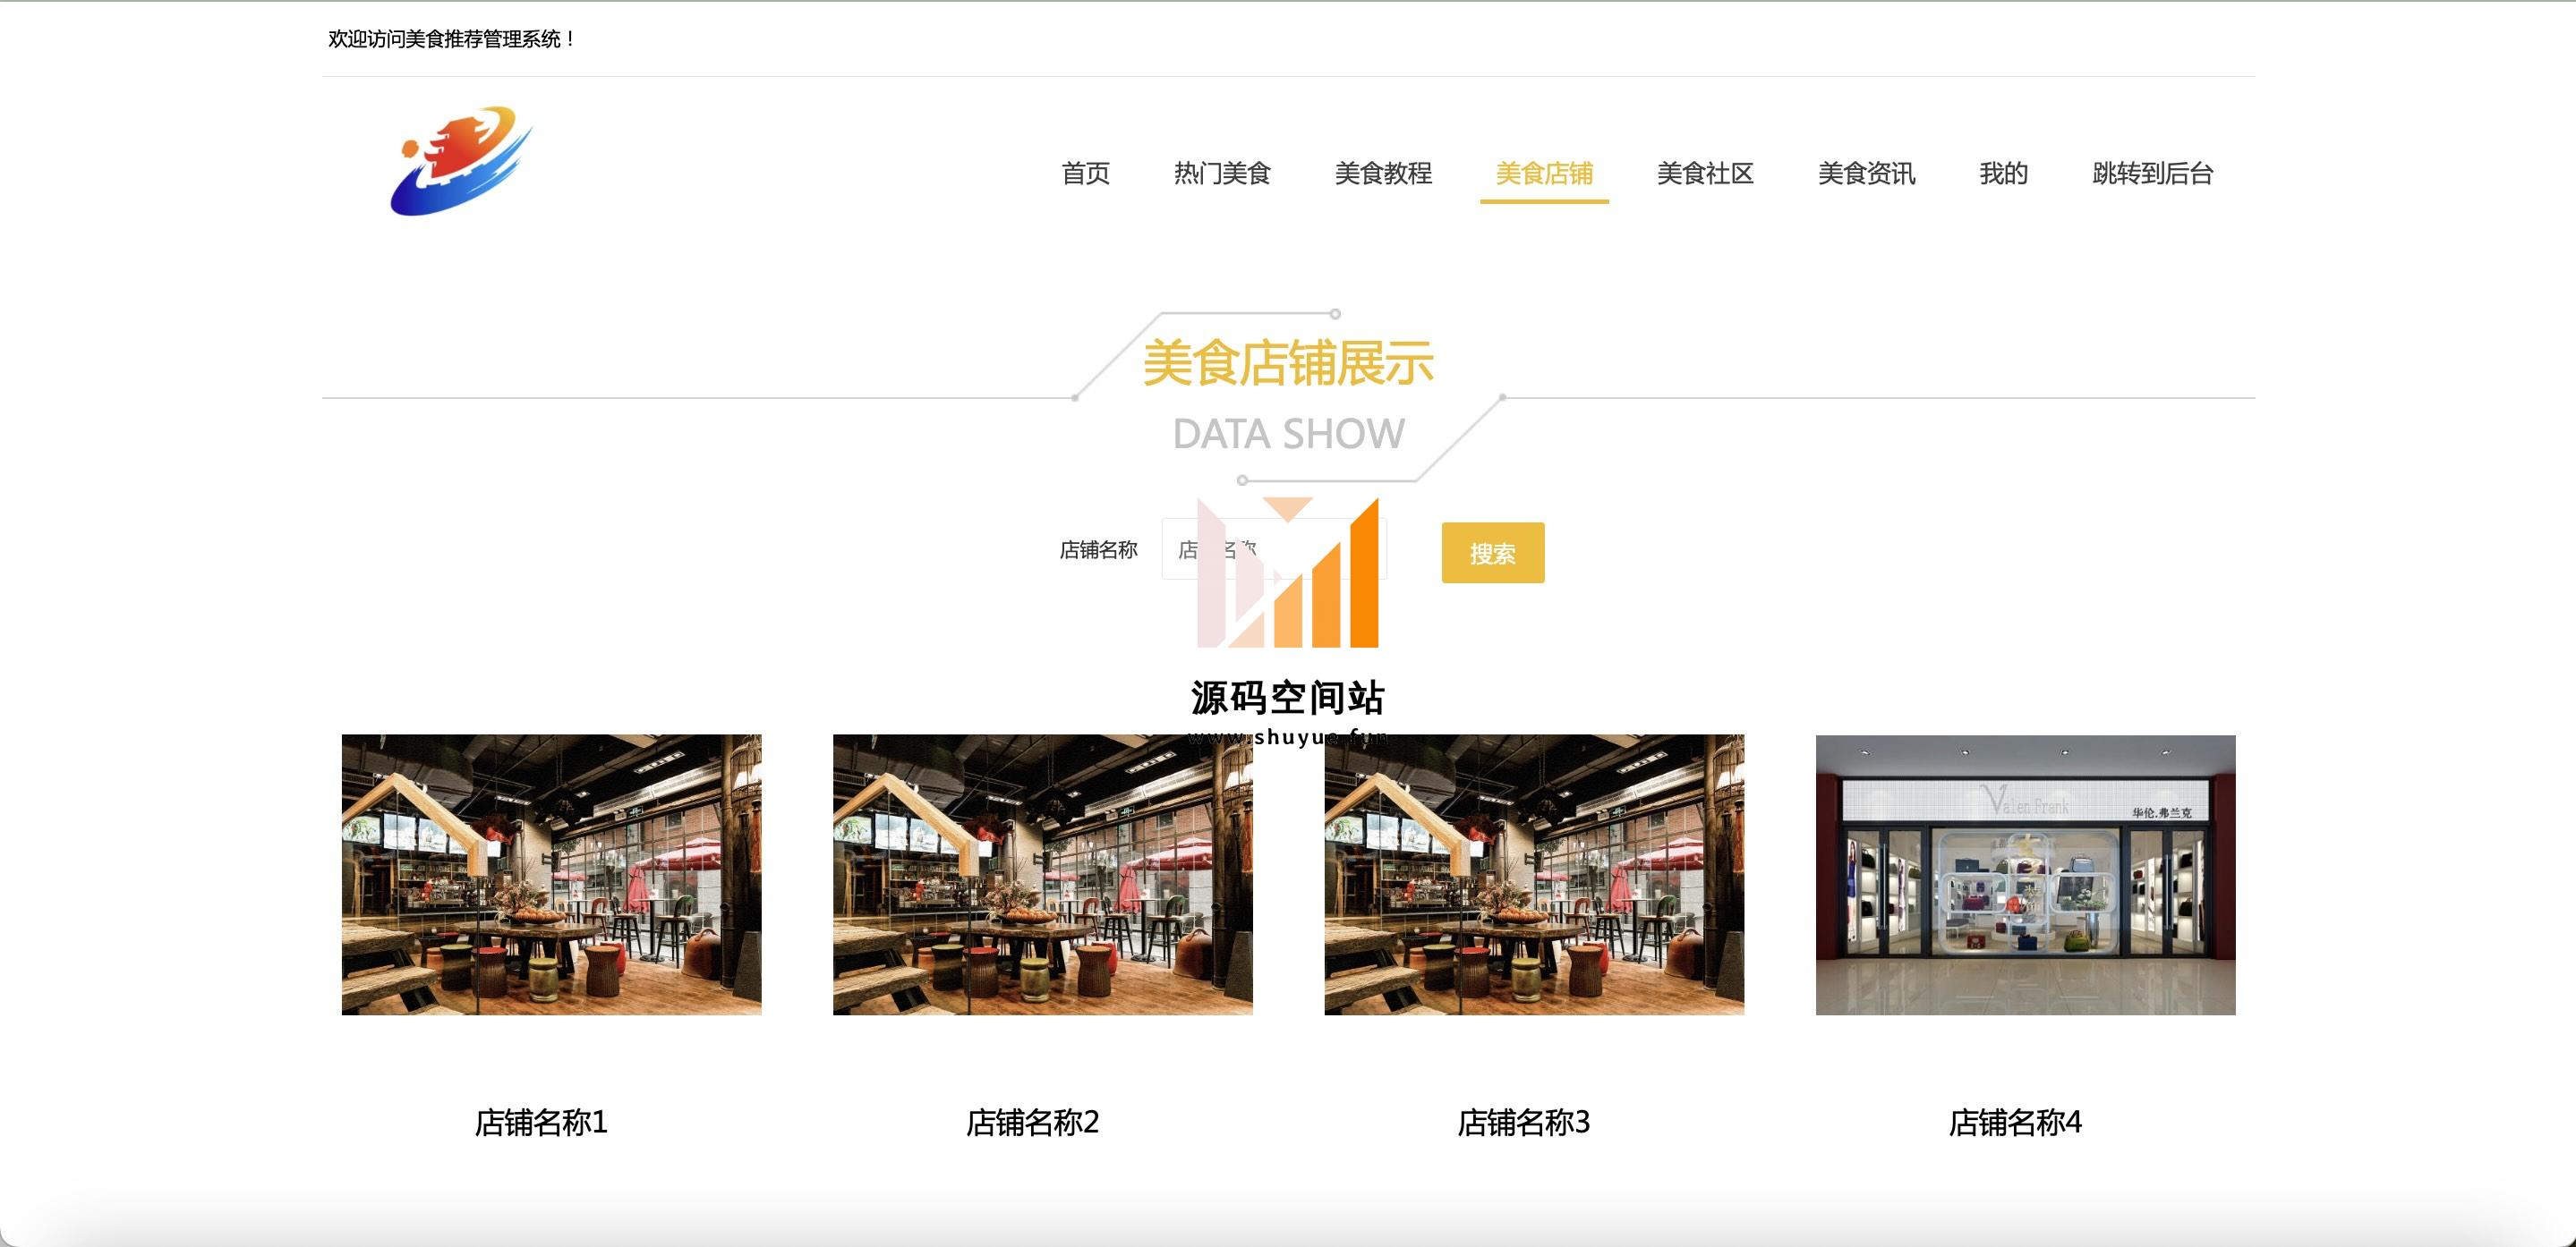Open the 热门美食 menu item
The height and width of the screenshot is (1247, 2576).
click(x=1222, y=174)
